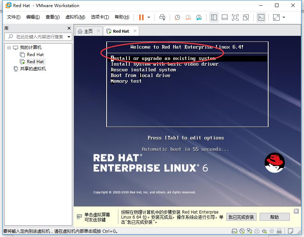Select 'Install system with basic video driver'
Screen dimensions: 304x237
click(165, 64)
